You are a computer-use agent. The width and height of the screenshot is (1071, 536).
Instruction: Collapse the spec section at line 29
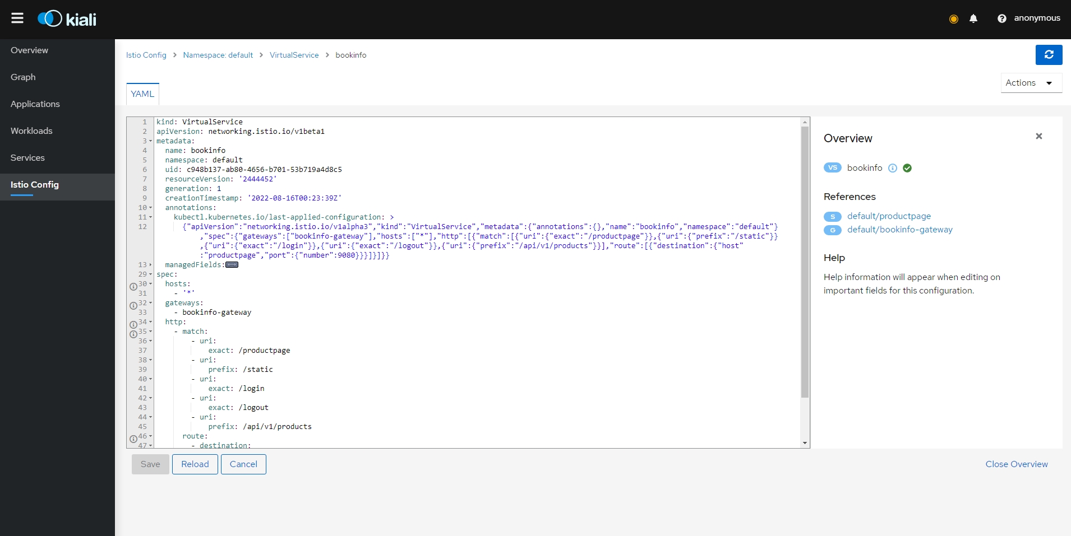point(150,274)
